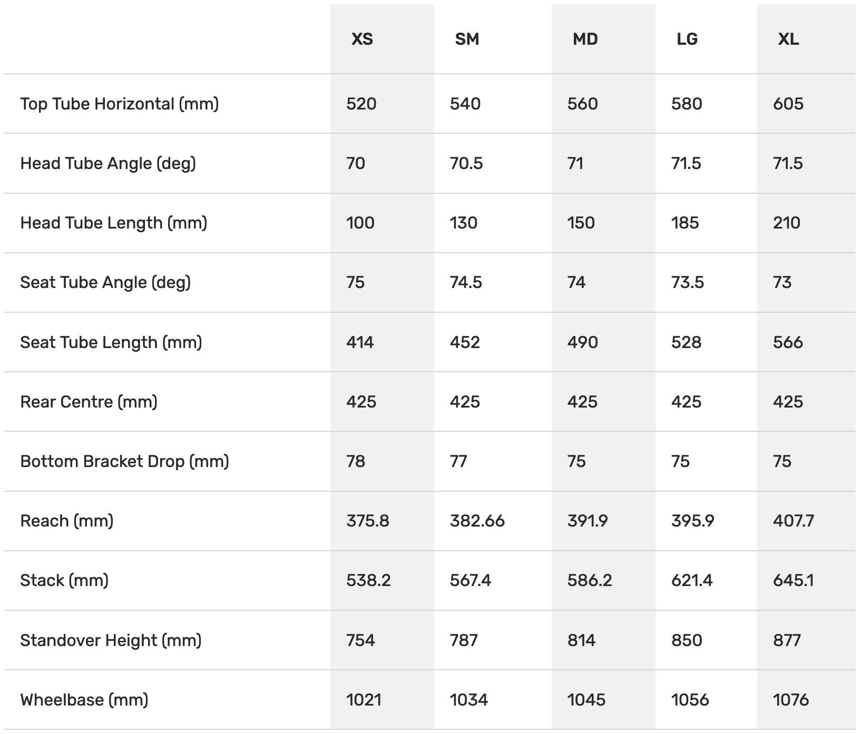
Task: Click the XL size column header
Action: pos(788,39)
